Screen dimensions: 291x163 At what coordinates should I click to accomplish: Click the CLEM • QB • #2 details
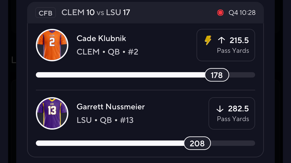tap(107, 52)
